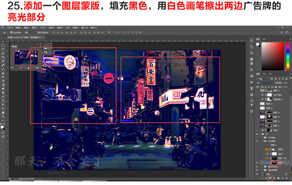292x185 pixels.
Task: Select the Magic Wand tool
Action: click(3, 53)
